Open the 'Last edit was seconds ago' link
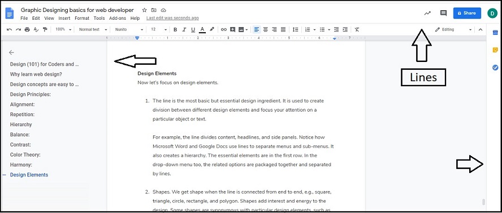This screenshot has width=502, height=213. pyautogui.click(x=172, y=18)
